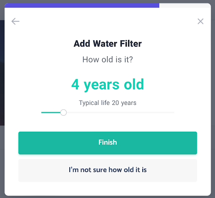This screenshot has width=215, height=198.
Task: Click the purple filled progress bar
Action: (x=82, y=5)
